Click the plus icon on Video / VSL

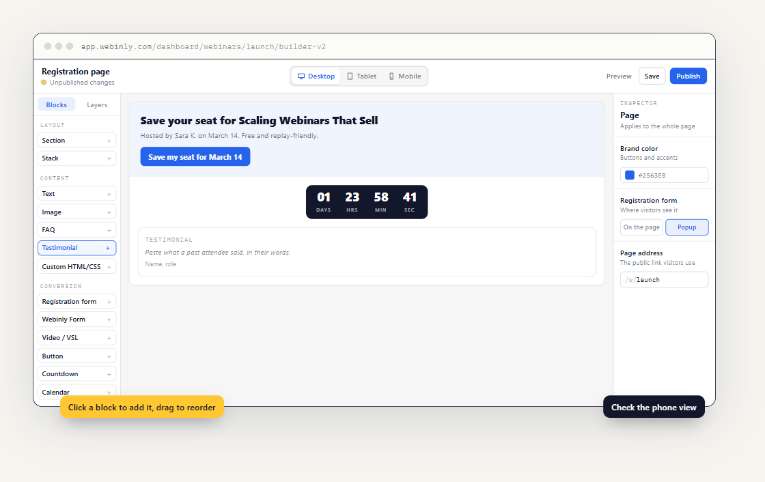point(109,338)
